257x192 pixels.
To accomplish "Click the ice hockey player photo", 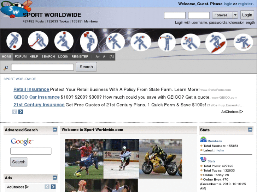I will 121,159.
